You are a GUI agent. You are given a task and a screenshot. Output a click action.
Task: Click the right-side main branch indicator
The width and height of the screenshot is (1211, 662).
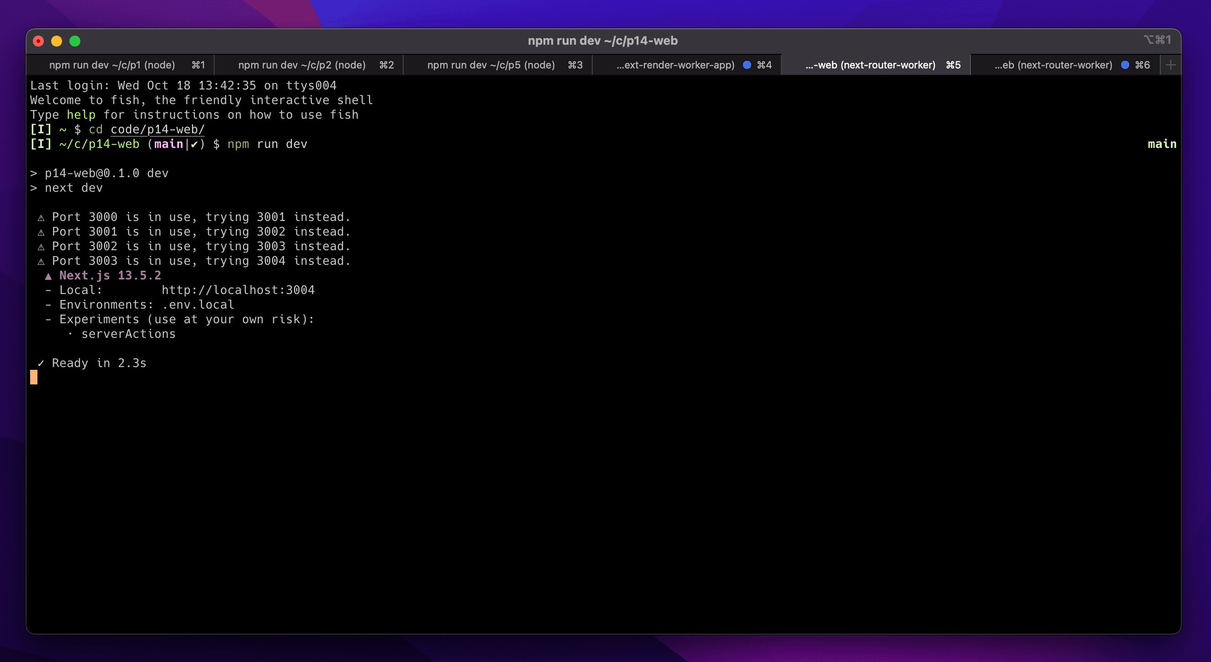(x=1162, y=144)
